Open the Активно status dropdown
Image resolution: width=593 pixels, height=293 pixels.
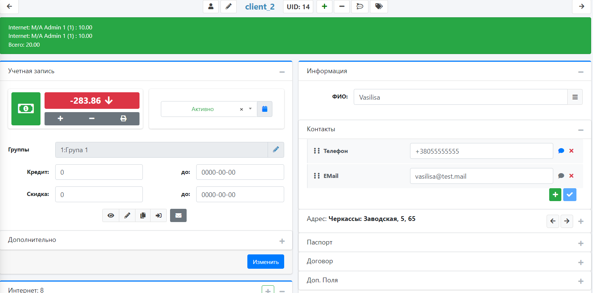coord(250,109)
